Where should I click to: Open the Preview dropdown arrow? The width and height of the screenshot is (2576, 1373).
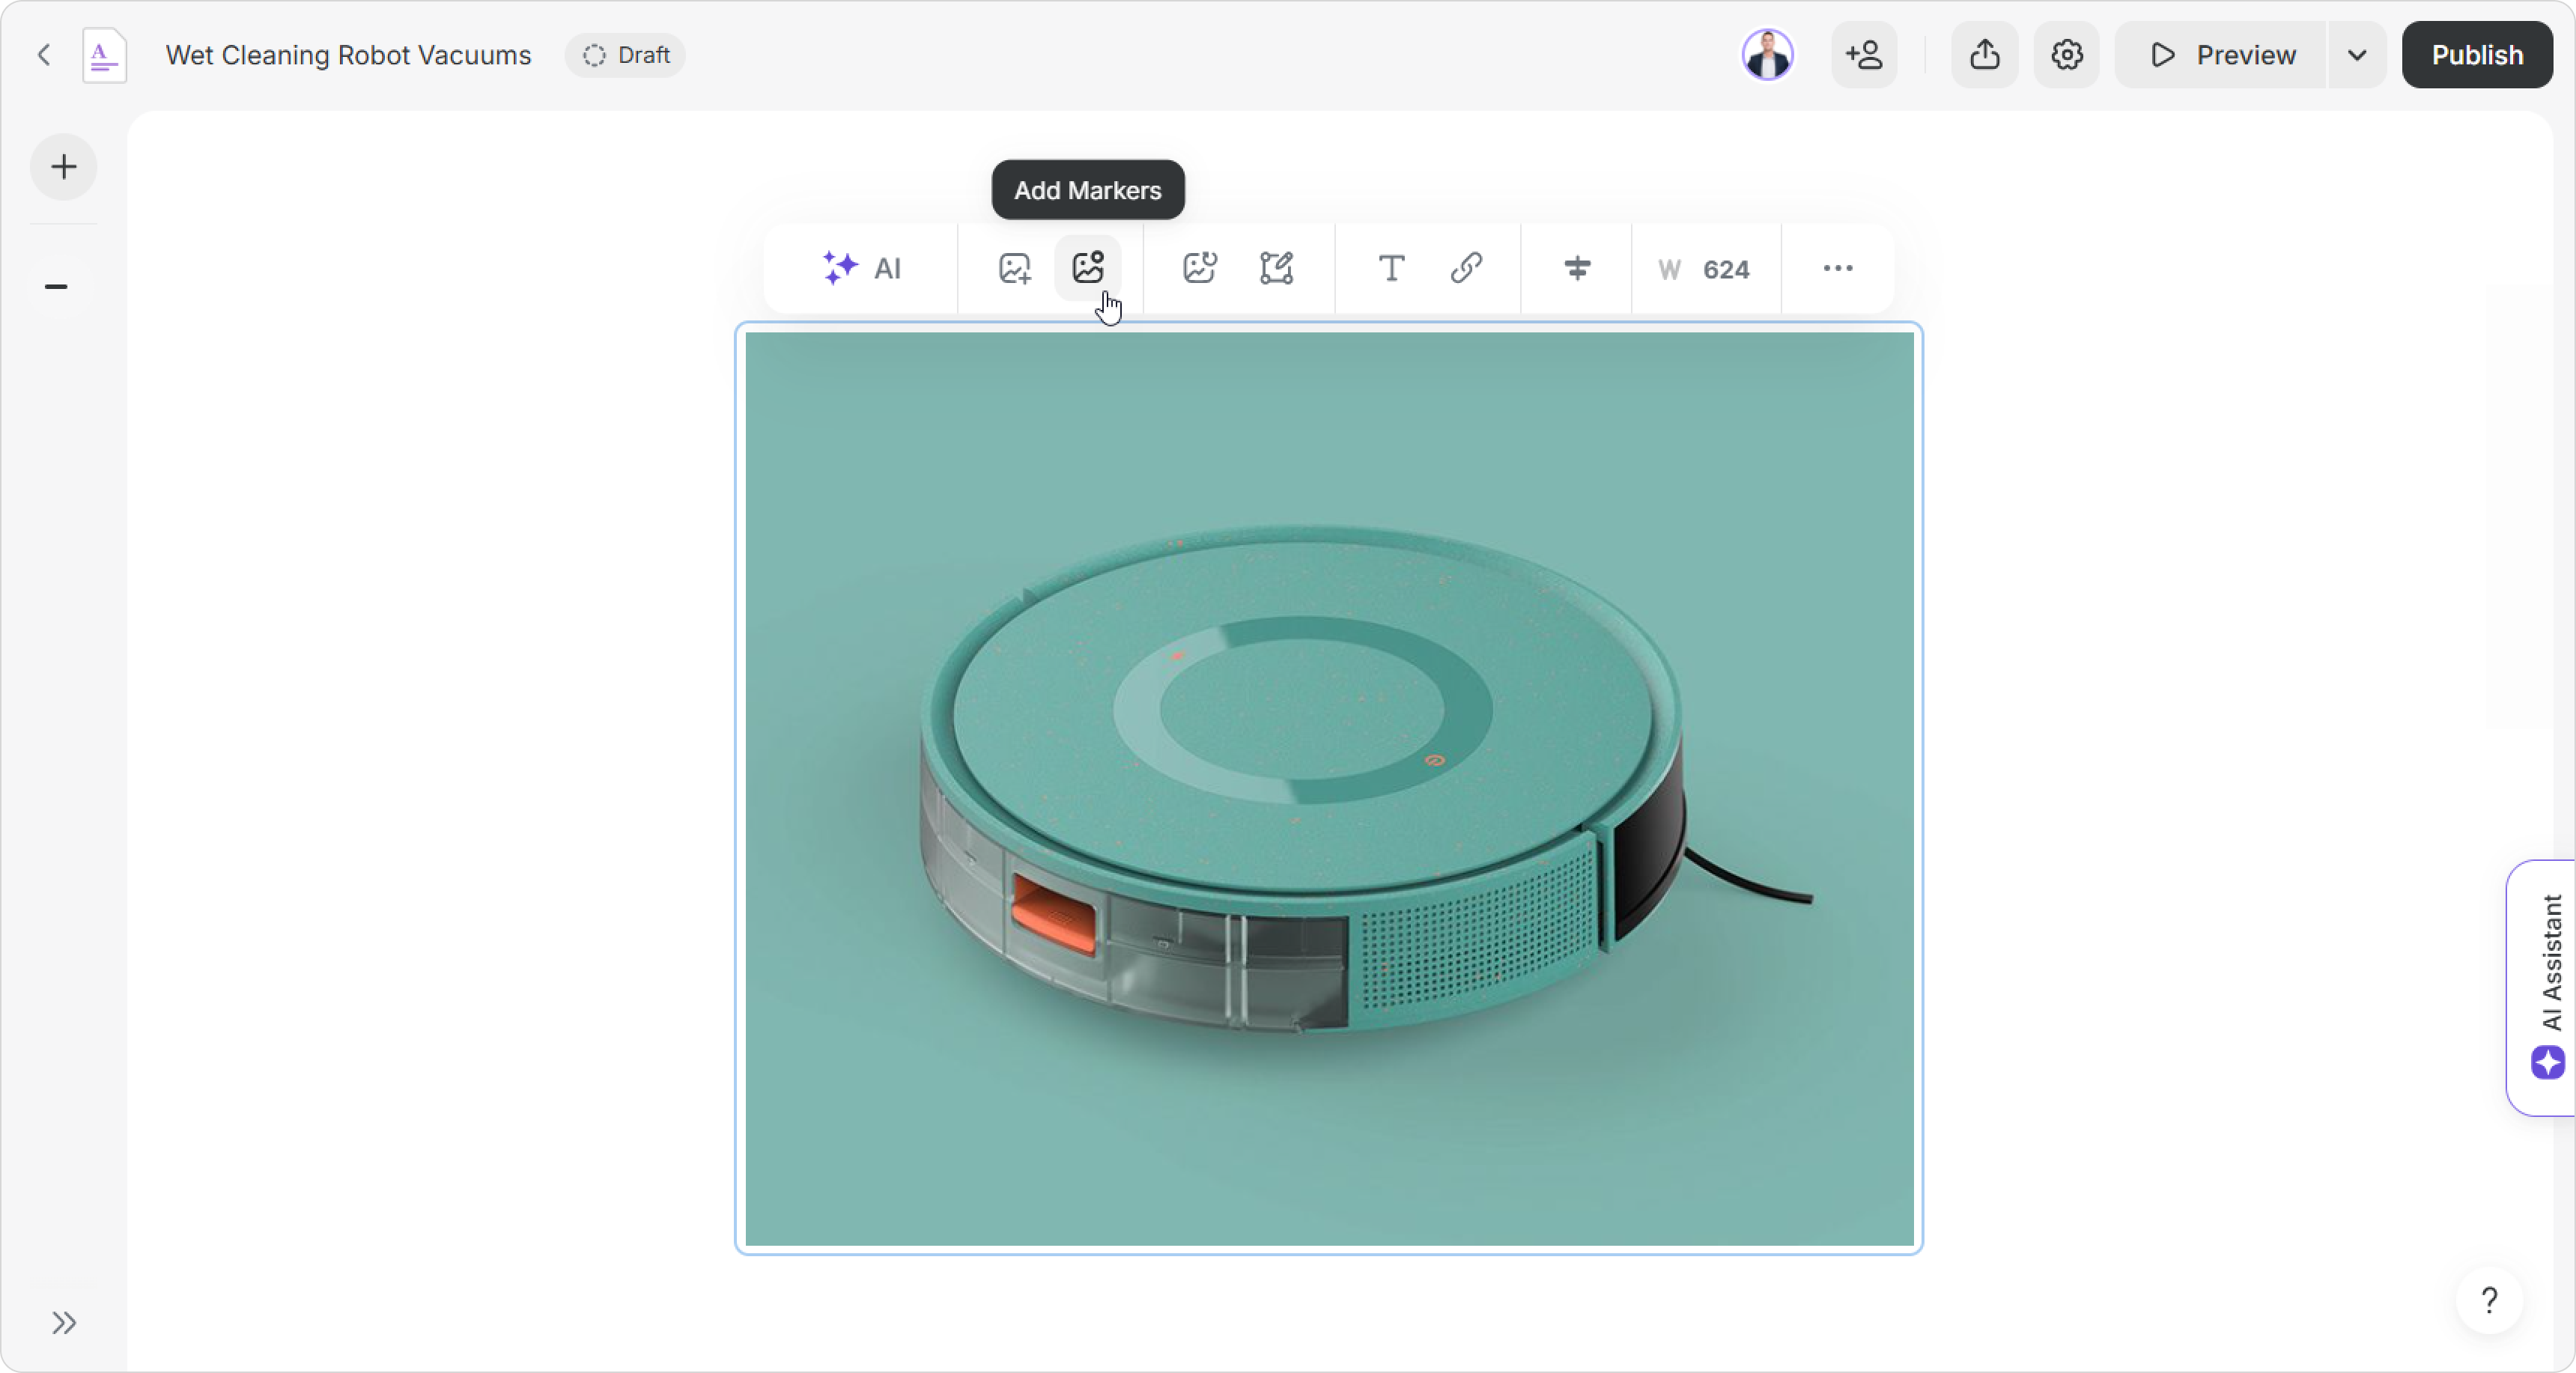coord(2357,55)
